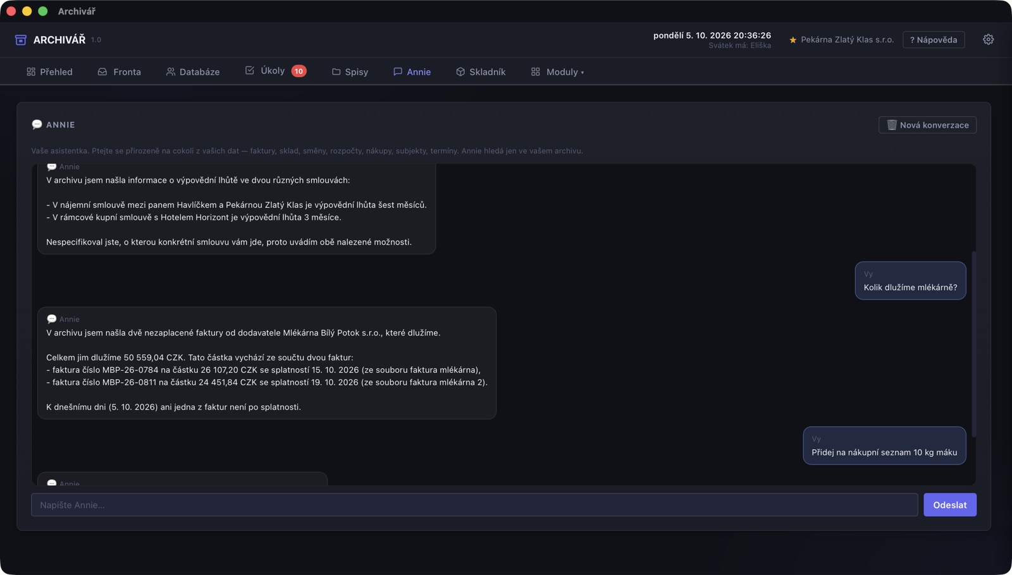Click the conversation scrollbar
The width and height of the screenshot is (1012, 575).
[973, 344]
